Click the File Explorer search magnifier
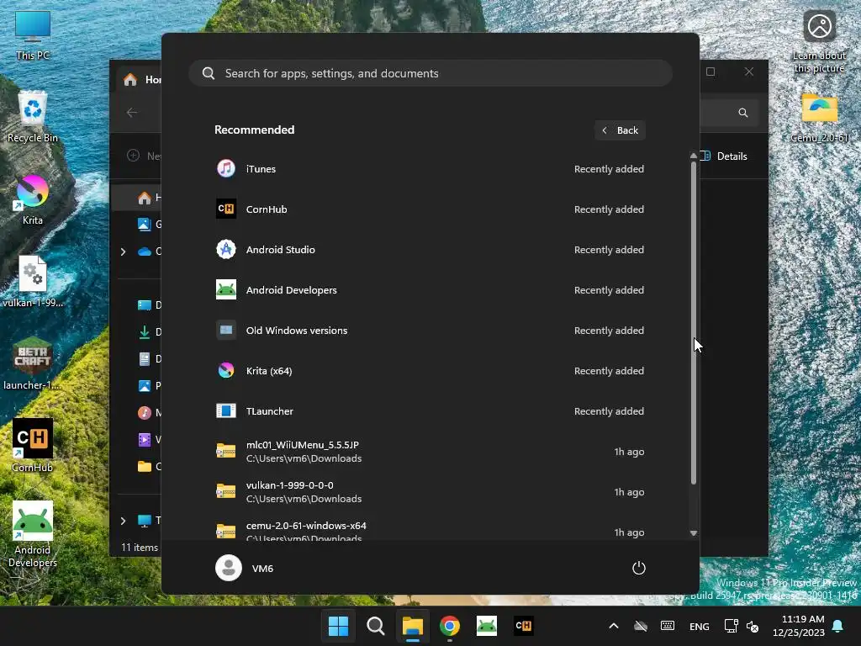This screenshot has width=861, height=646. [x=743, y=113]
